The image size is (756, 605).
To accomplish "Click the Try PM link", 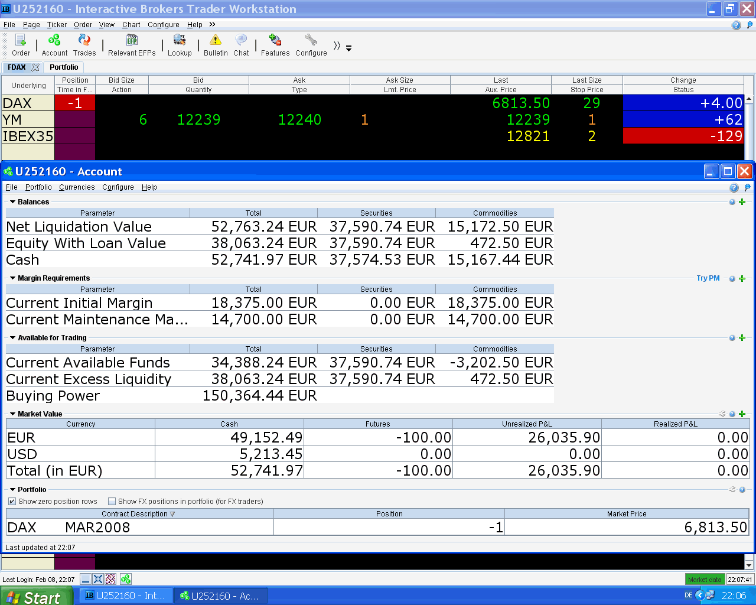I will [x=708, y=278].
